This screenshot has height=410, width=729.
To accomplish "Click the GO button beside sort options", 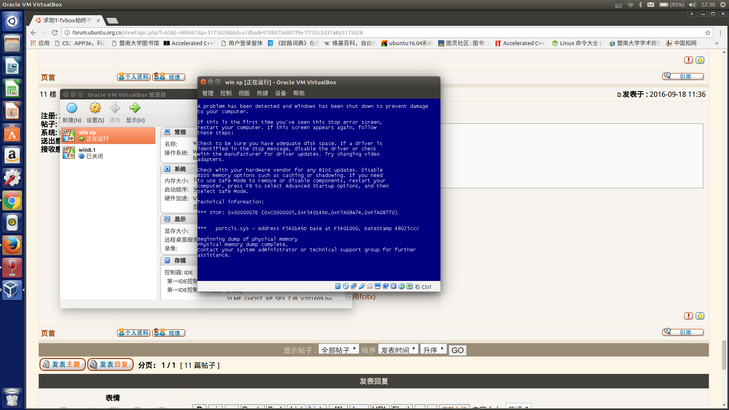I will click(457, 350).
